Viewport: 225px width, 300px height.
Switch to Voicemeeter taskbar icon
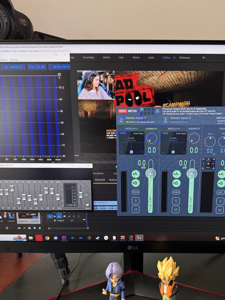click(122, 238)
